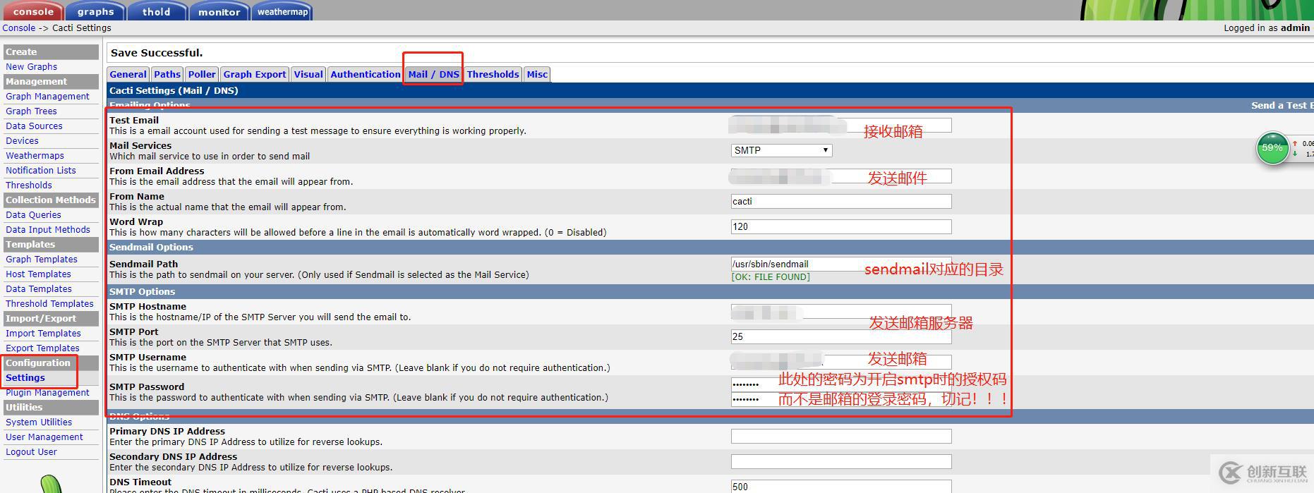Open the weathermap top tab
Viewport: 1314px width, 493px height.
(x=282, y=11)
